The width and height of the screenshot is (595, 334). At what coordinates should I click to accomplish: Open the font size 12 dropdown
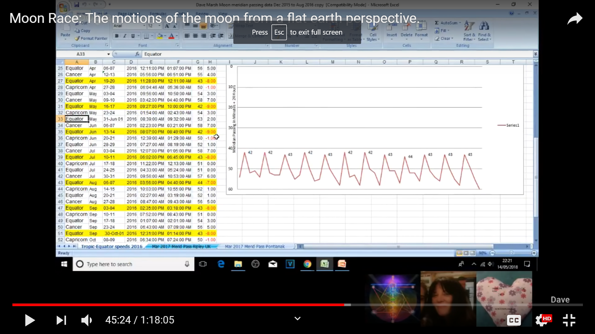click(160, 26)
